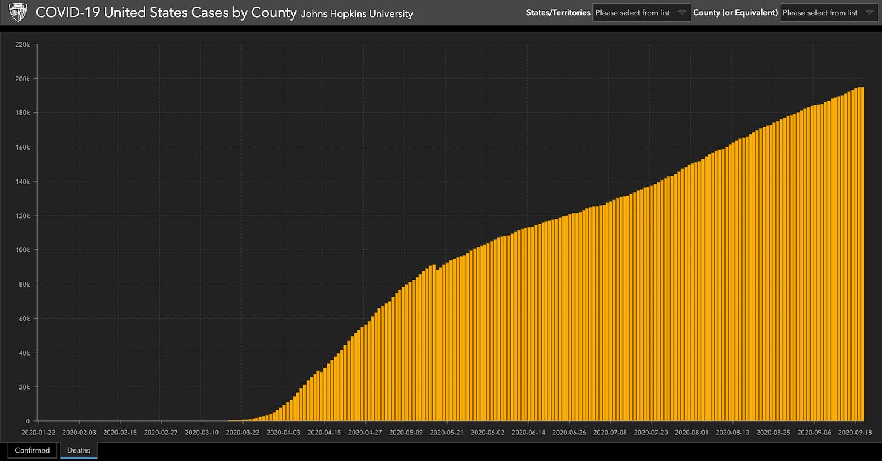Click the County dropdown arrow icon
882x461 pixels.
(x=869, y=13)
